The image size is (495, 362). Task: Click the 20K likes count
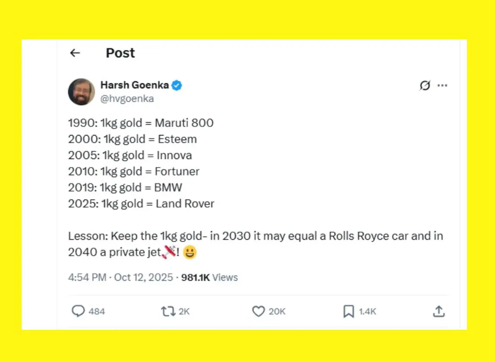277,311
